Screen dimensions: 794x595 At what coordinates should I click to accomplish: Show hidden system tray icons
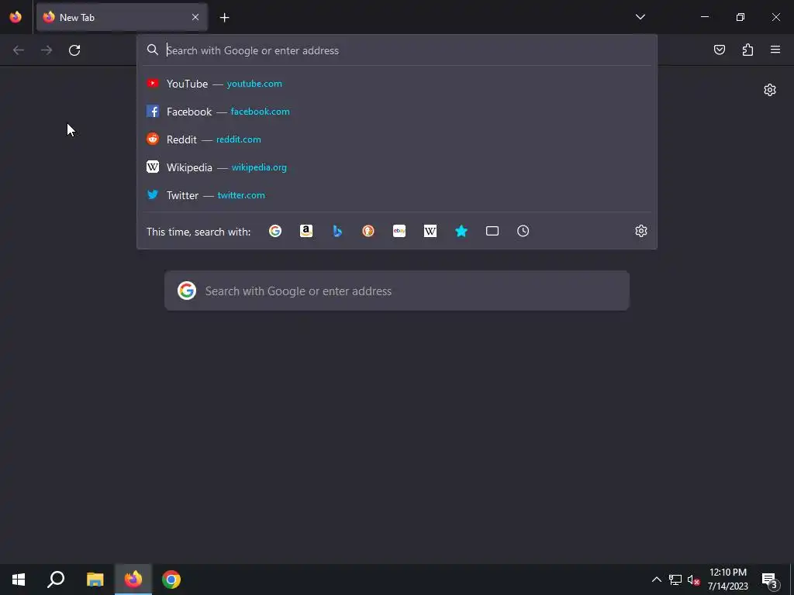tap(656, 580)
